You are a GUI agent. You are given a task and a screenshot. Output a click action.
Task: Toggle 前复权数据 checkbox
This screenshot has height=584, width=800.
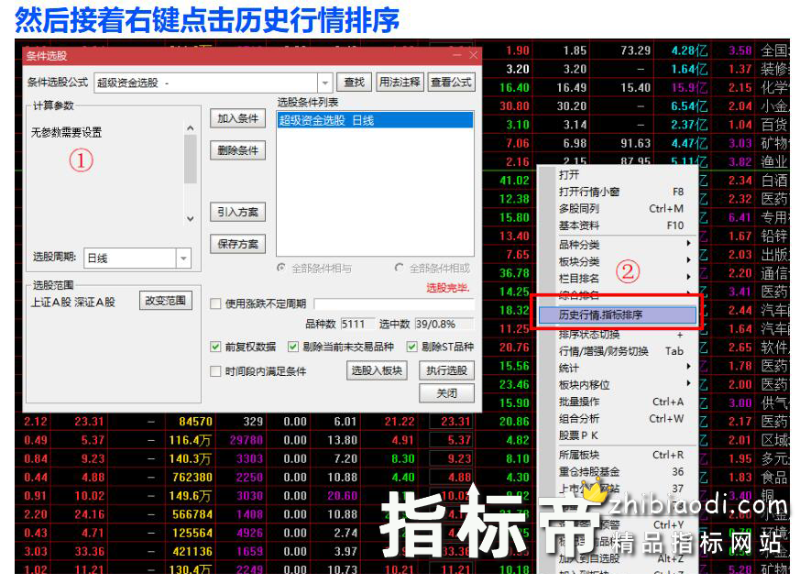point(215,347)
